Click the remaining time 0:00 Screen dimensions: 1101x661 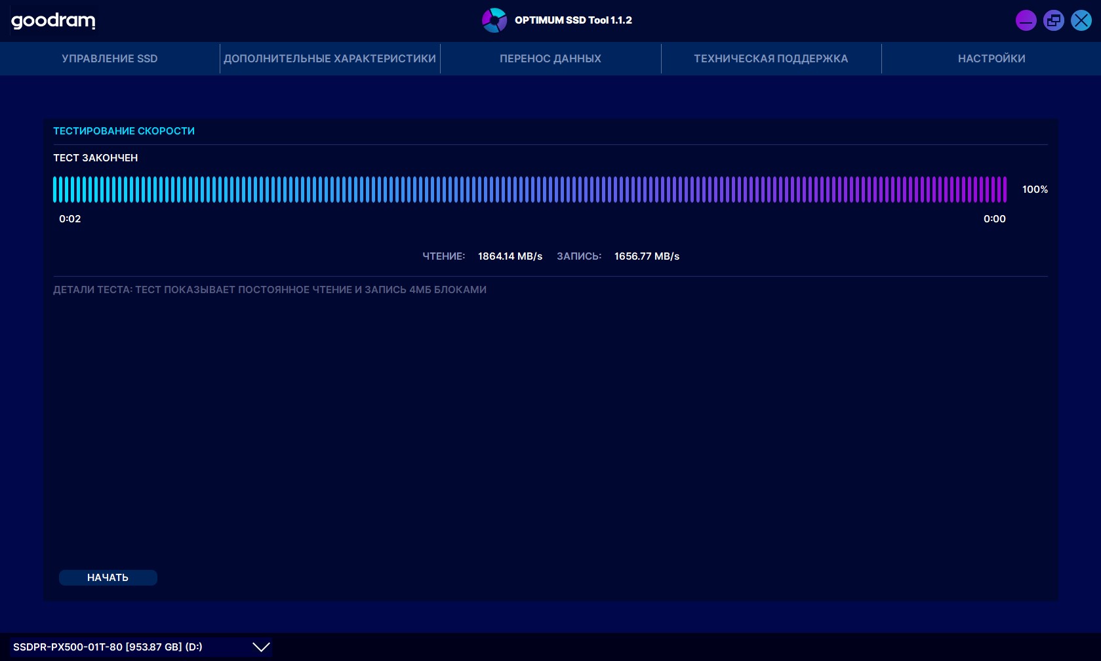995,219
